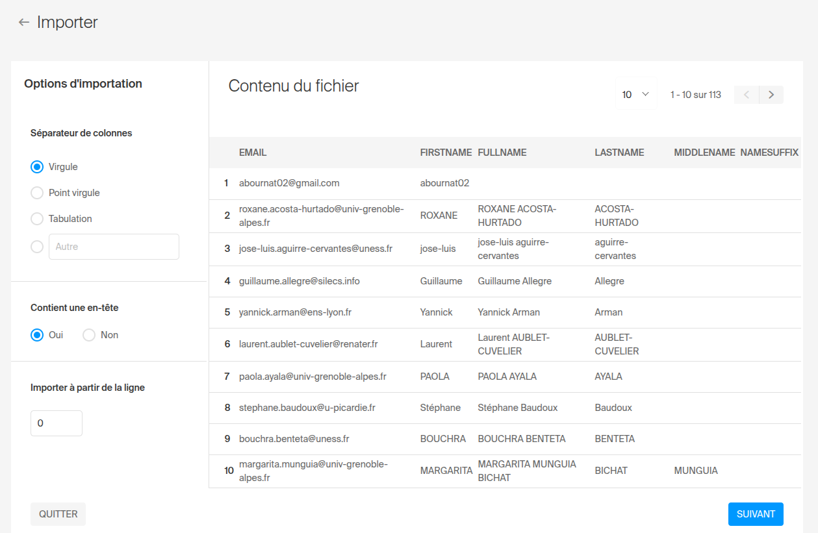Click the EMAIL column header
Screen dimensions: 818x533
(253, 153)
